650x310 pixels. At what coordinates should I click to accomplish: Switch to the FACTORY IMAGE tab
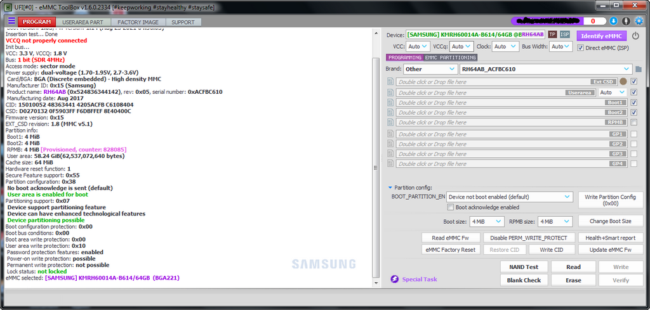tap(138, 22)
